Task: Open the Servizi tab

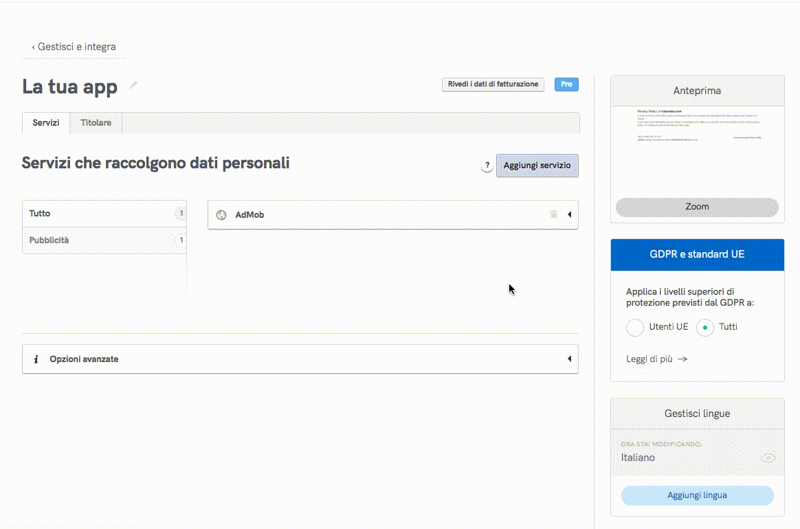Action: click(x=45, y=122)
